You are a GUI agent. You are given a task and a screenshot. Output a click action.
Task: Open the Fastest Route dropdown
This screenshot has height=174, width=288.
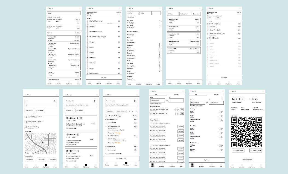[121, 111]
